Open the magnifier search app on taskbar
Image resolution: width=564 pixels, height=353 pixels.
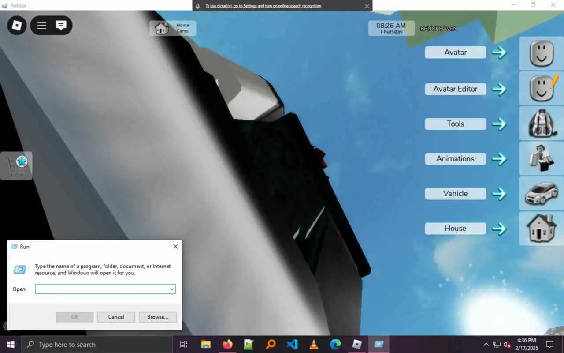[x=271, y=345]
